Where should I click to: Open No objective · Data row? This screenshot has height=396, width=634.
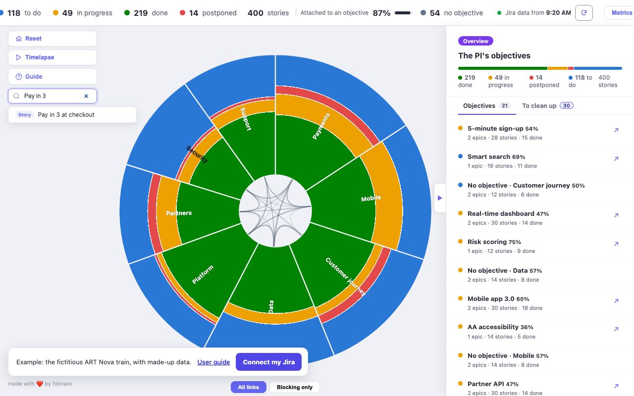(540, 275)
